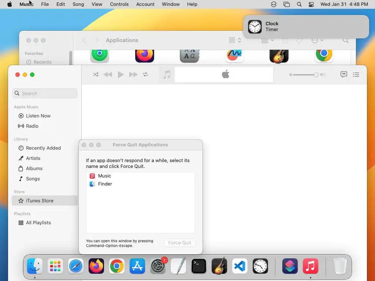The height and width of the screenshot is (281, 375).
Task: Launch Firefox from the Dock
Action: click(96, 266)
